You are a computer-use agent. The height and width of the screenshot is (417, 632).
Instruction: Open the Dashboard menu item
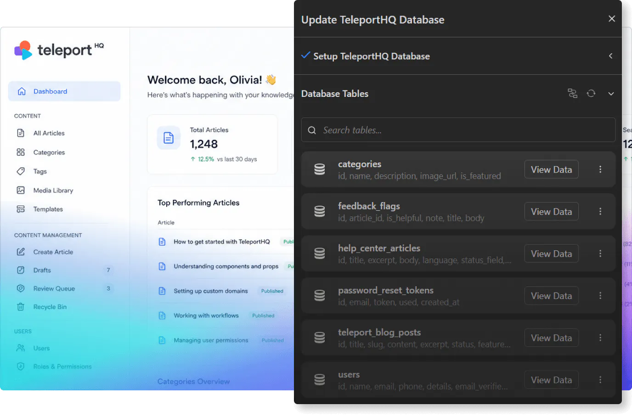point(64,91)
